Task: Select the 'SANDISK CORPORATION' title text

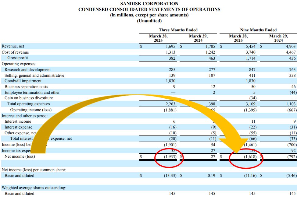Action: [149, 4]
